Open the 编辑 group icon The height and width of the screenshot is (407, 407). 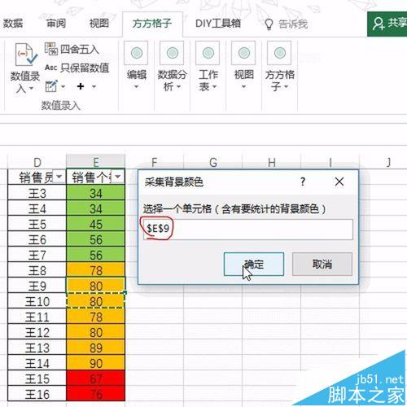pyautogui.click(x=136, y=53)
